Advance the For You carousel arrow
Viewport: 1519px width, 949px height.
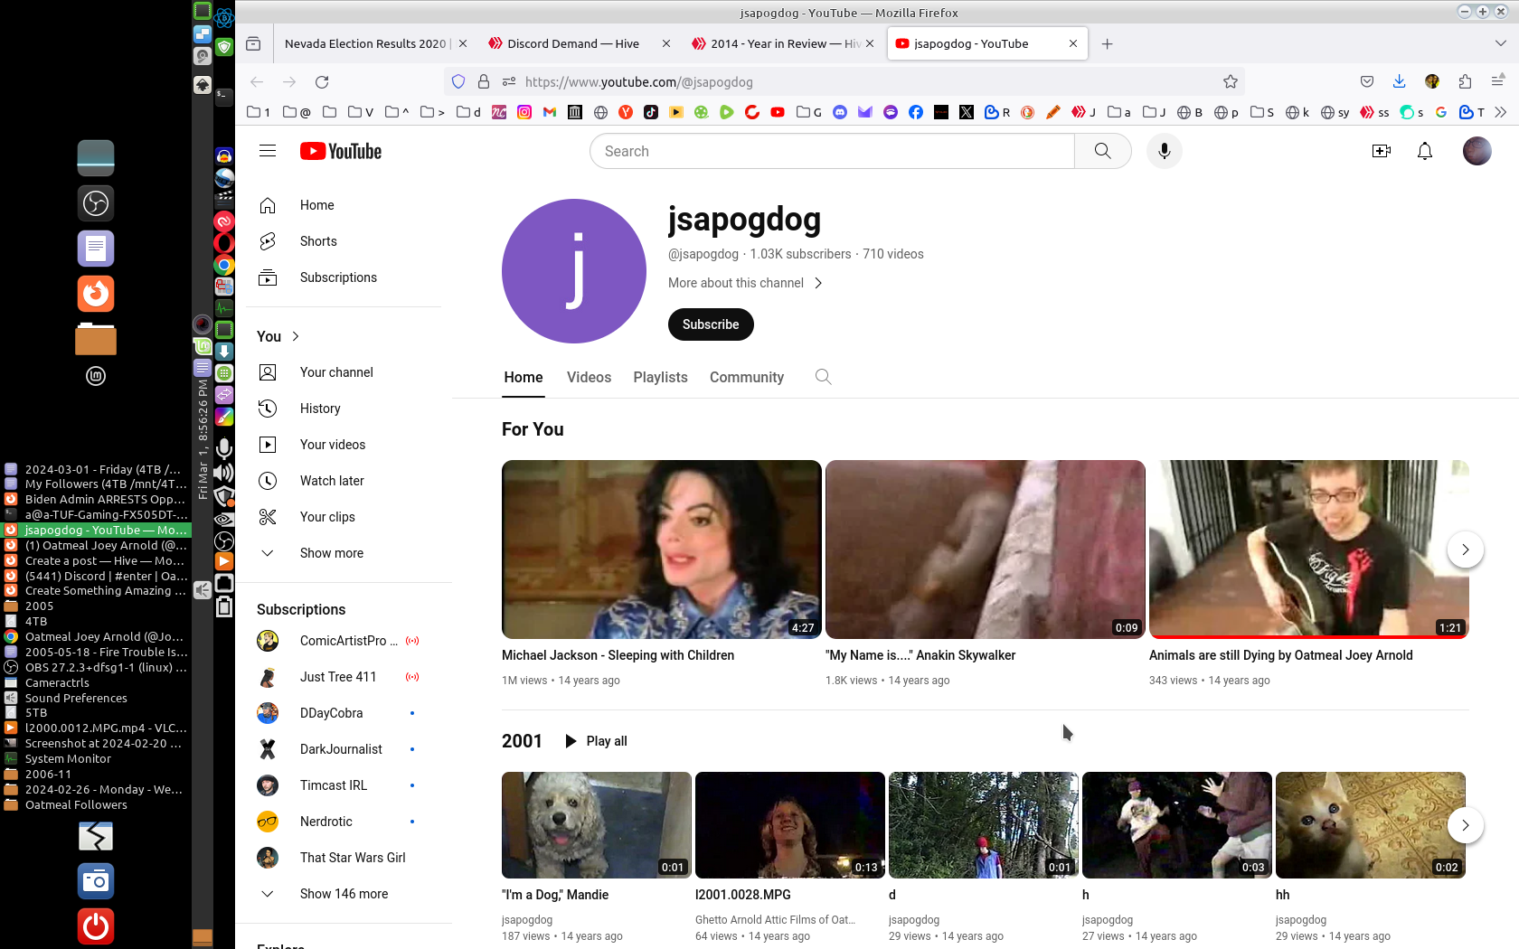(1466, 550)
